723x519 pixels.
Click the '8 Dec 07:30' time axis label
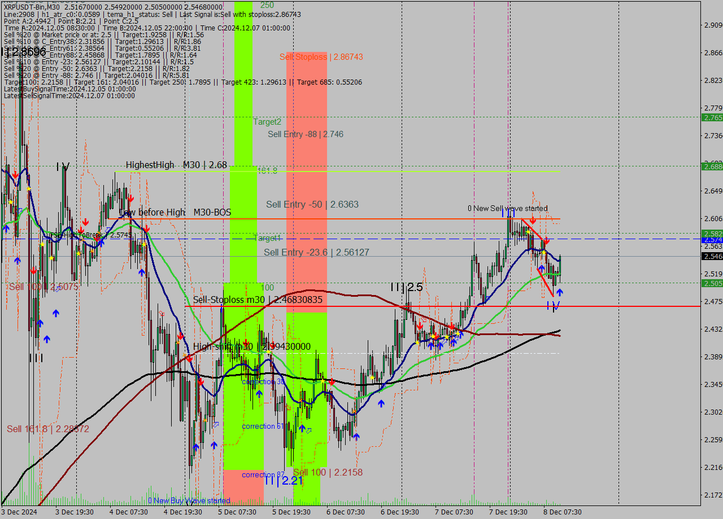click(563, 512)
